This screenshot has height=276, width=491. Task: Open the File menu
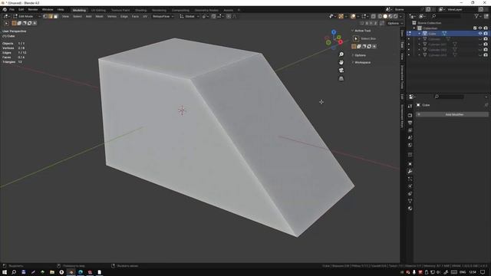12,10
